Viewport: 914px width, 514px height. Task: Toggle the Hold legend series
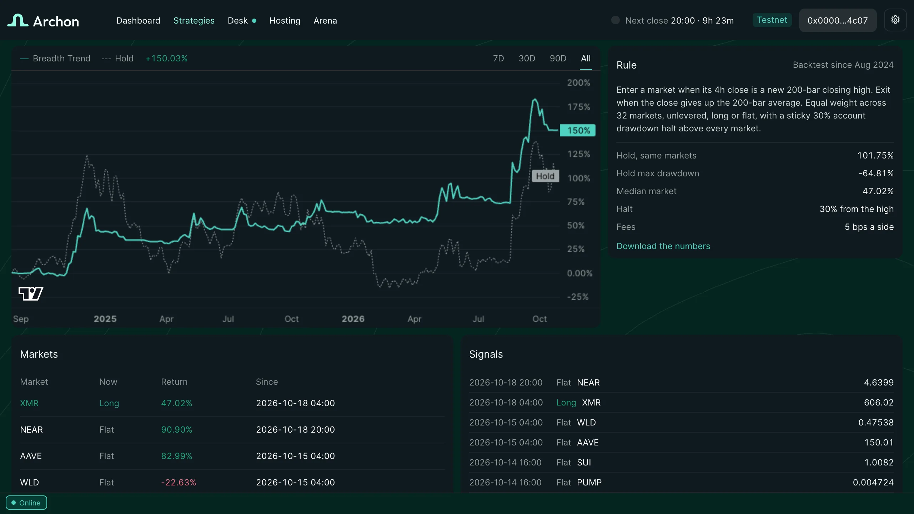117,58
